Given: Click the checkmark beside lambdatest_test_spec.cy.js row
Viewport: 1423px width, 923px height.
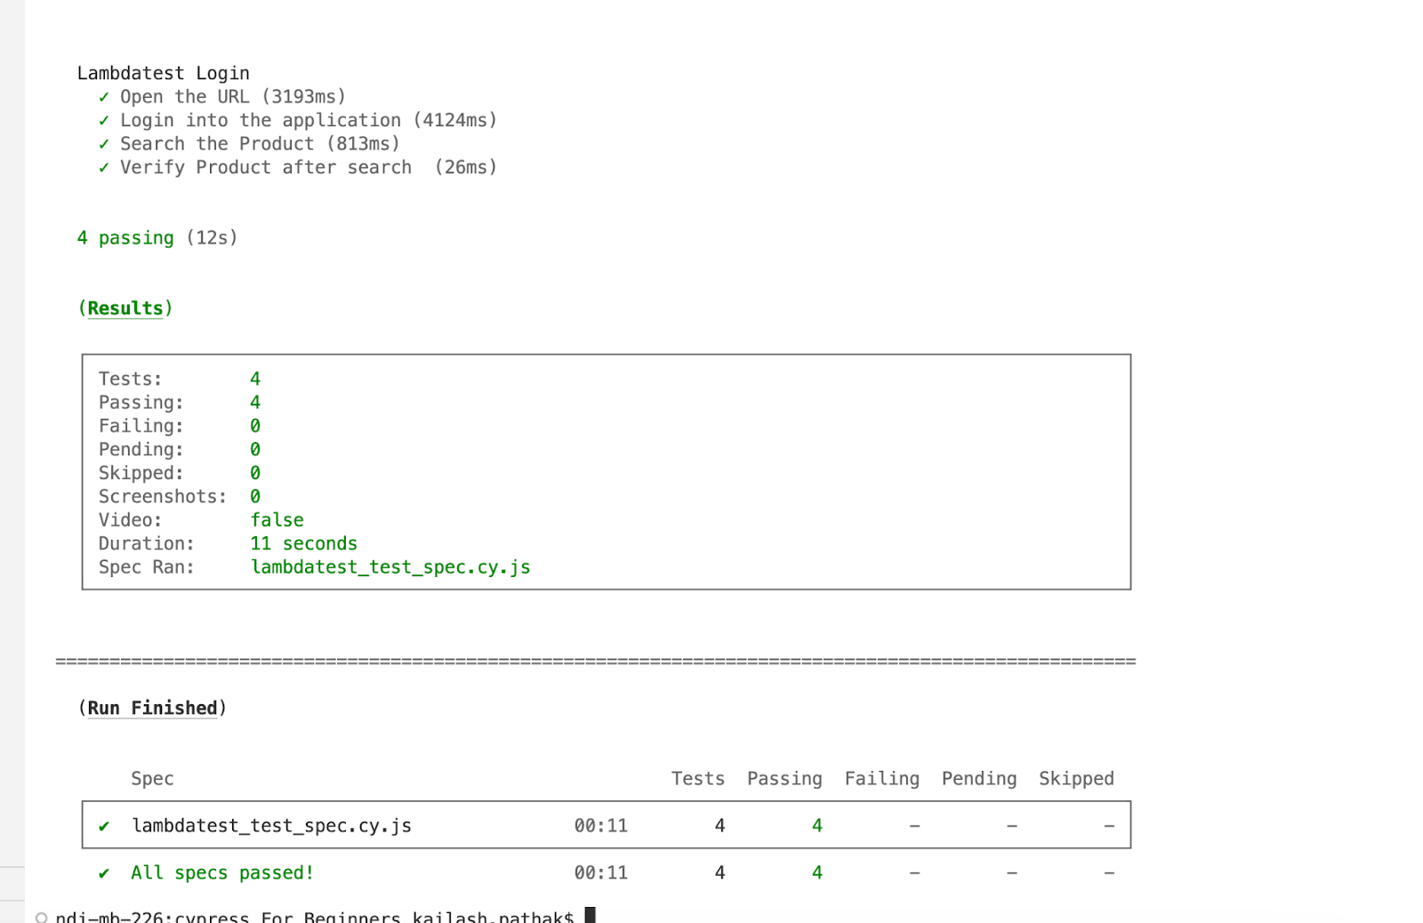Looking at the screenshot, I should 105,825.
